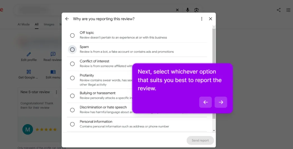The image size is (293, 149).
Task: Select Discrimination or hate speech radio button
Action: [72, 110]
